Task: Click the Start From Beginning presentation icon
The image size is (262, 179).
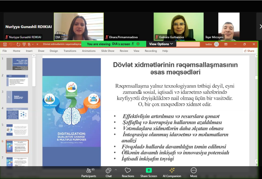Action: (24, 44)
